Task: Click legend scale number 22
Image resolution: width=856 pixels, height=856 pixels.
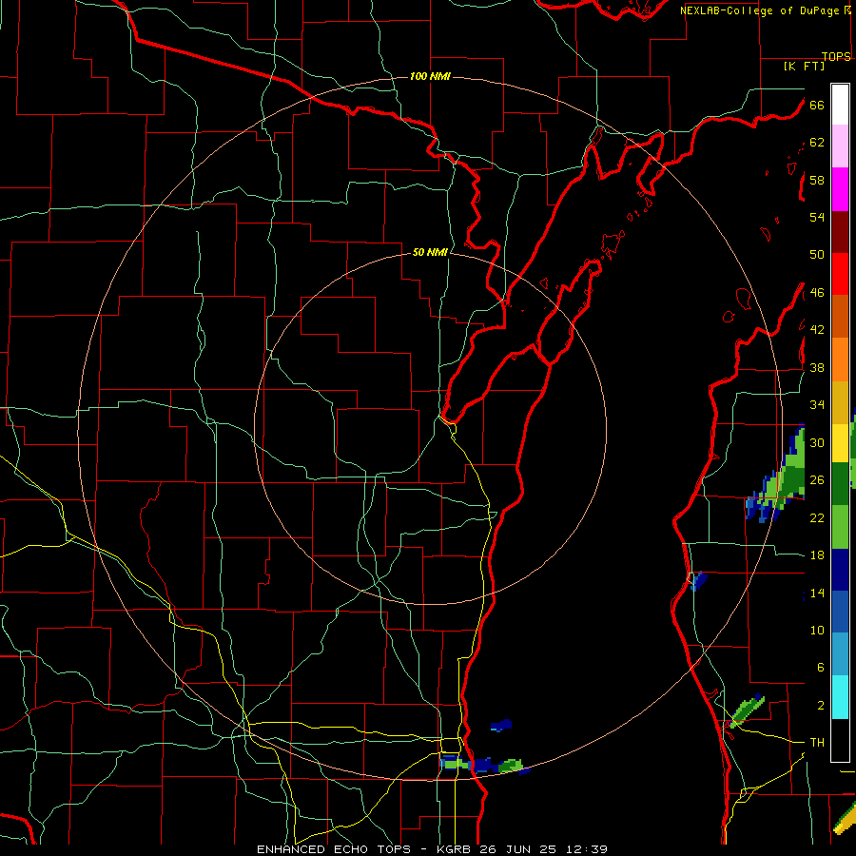Action: tap(817, 517)
